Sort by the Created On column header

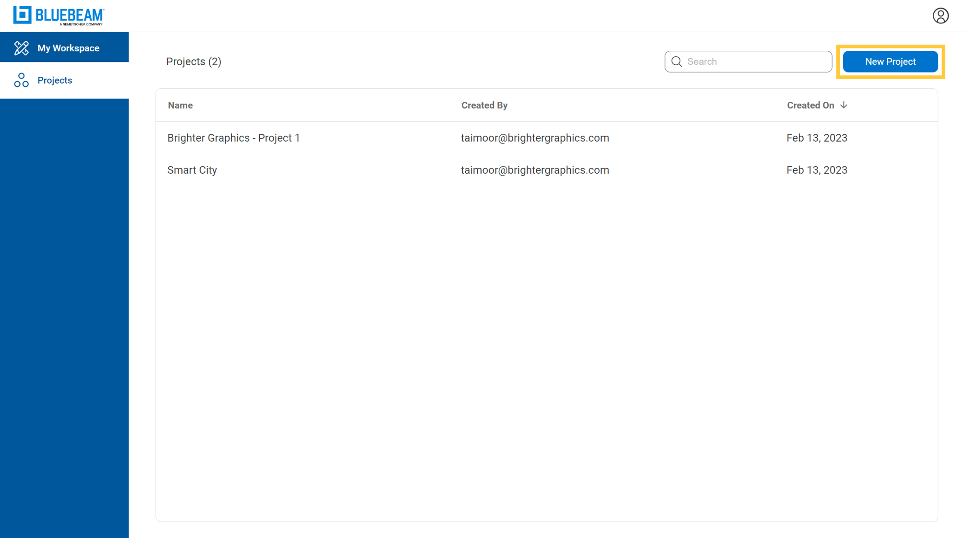click(810, 105)
